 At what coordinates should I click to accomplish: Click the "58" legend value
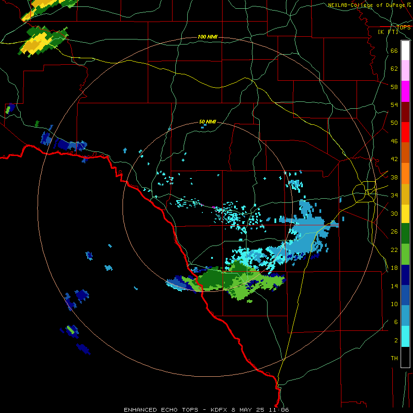[394, 87]
